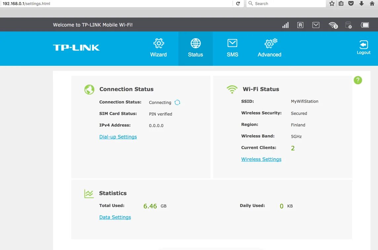Click the TP-LINK logo
Viewport: 378px width, 250px height.
point(76,48)
